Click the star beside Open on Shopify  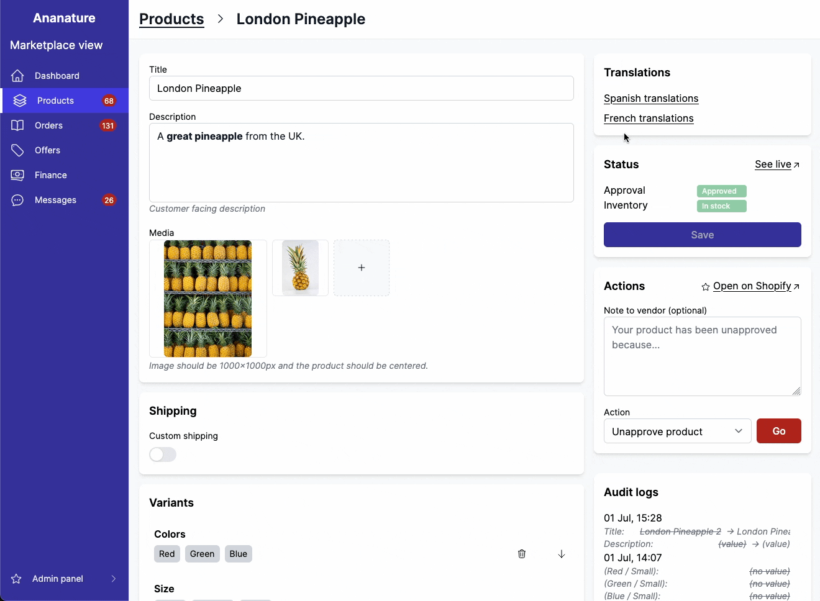coord(705,287)
